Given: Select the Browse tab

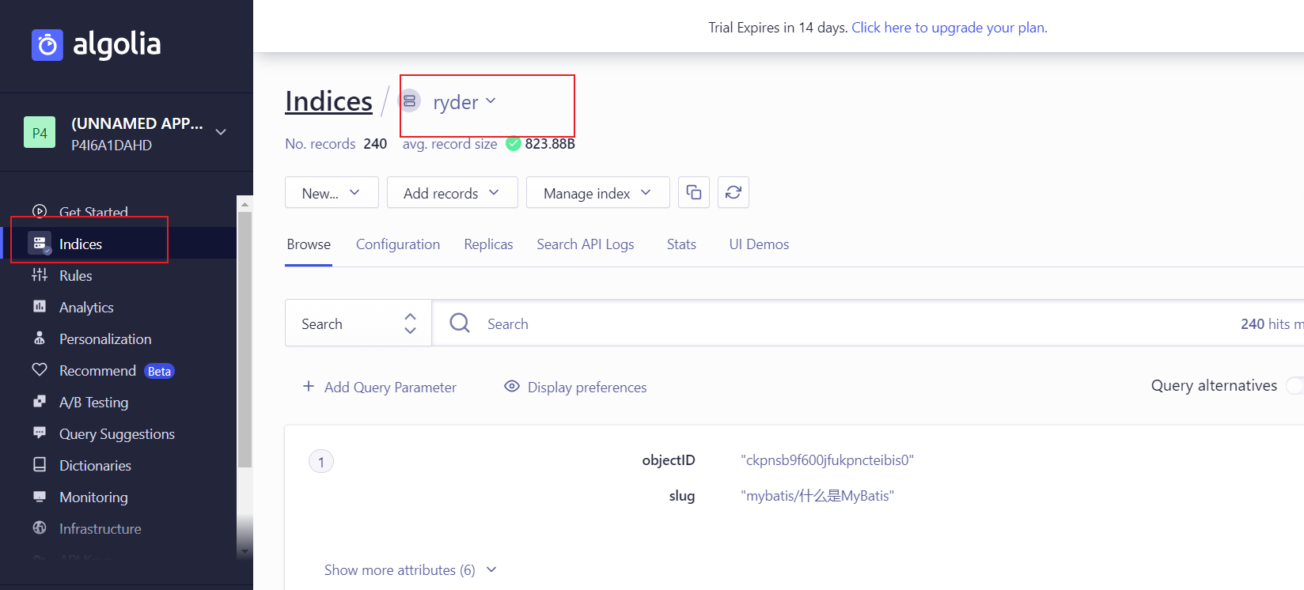Looking at the screenshot, I should pyautogui.click(x=309, y=244).
